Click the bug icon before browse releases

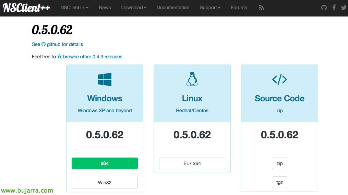coord(59,57)
